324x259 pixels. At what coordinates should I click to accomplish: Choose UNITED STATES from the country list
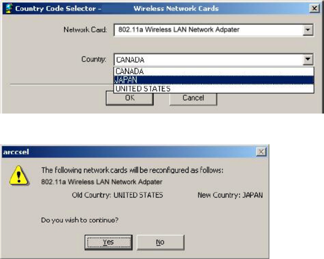[x=214, y=88]
